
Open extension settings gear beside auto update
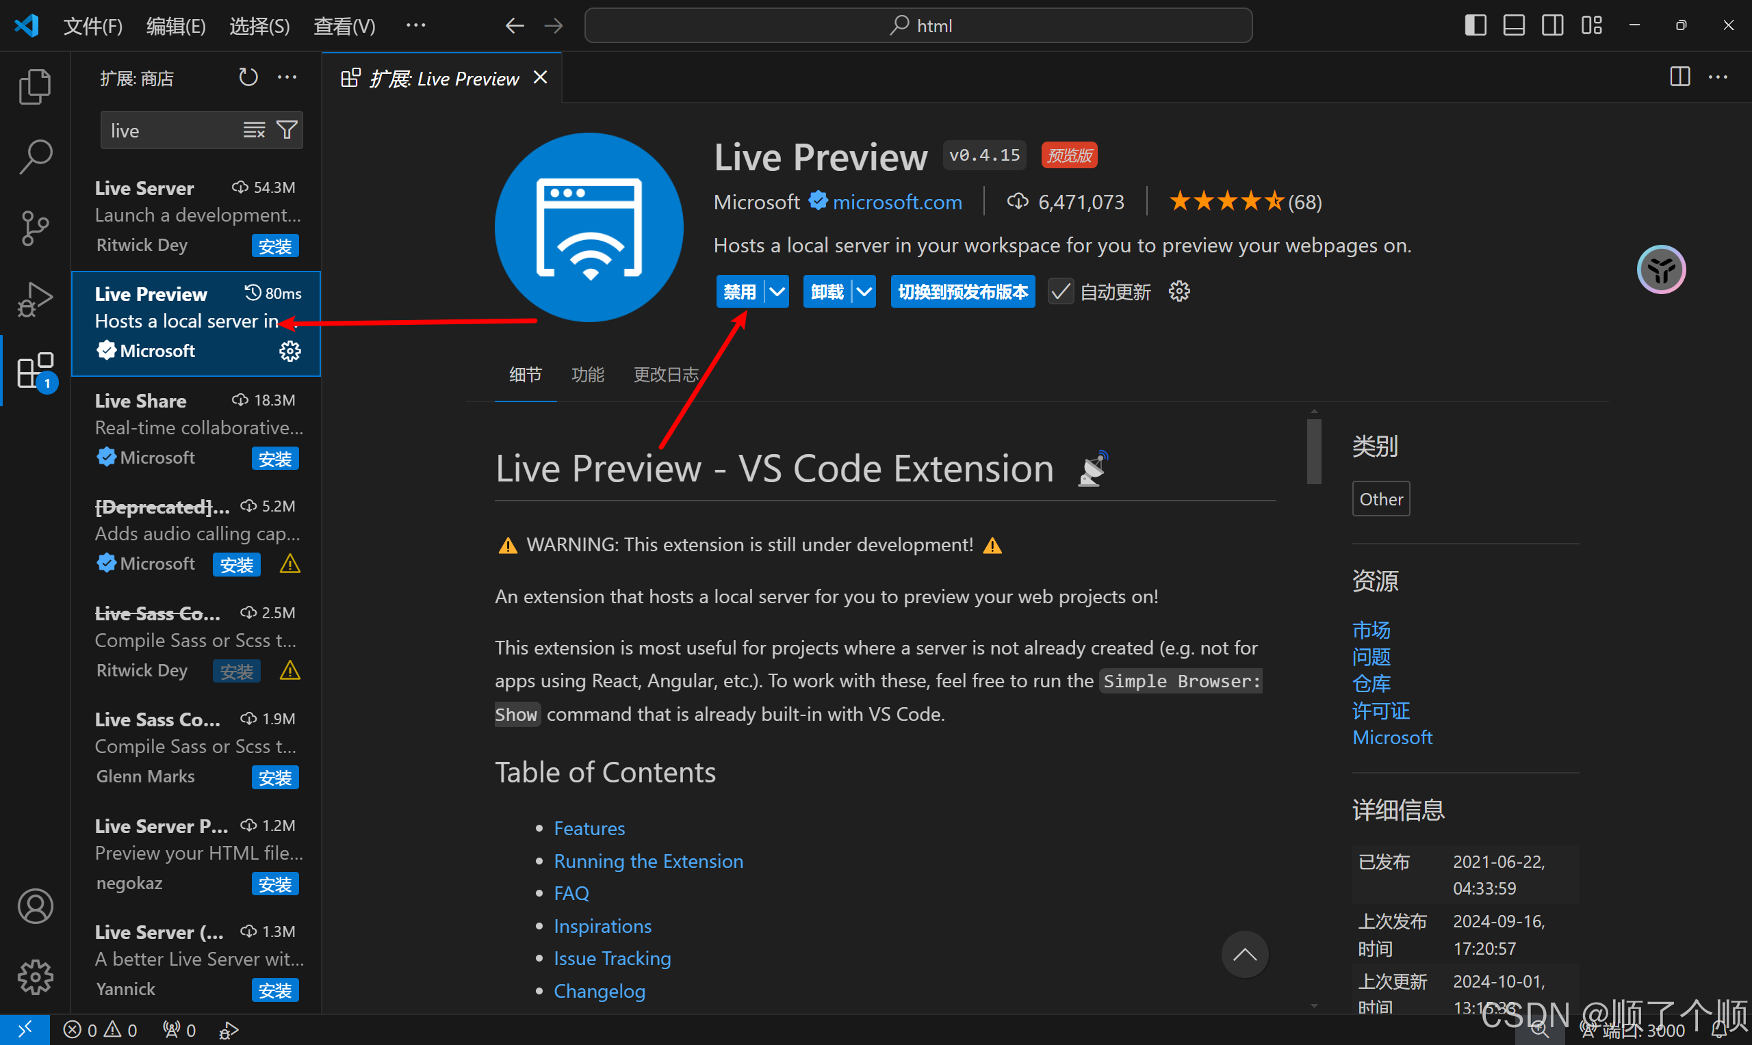point(1178,291)
